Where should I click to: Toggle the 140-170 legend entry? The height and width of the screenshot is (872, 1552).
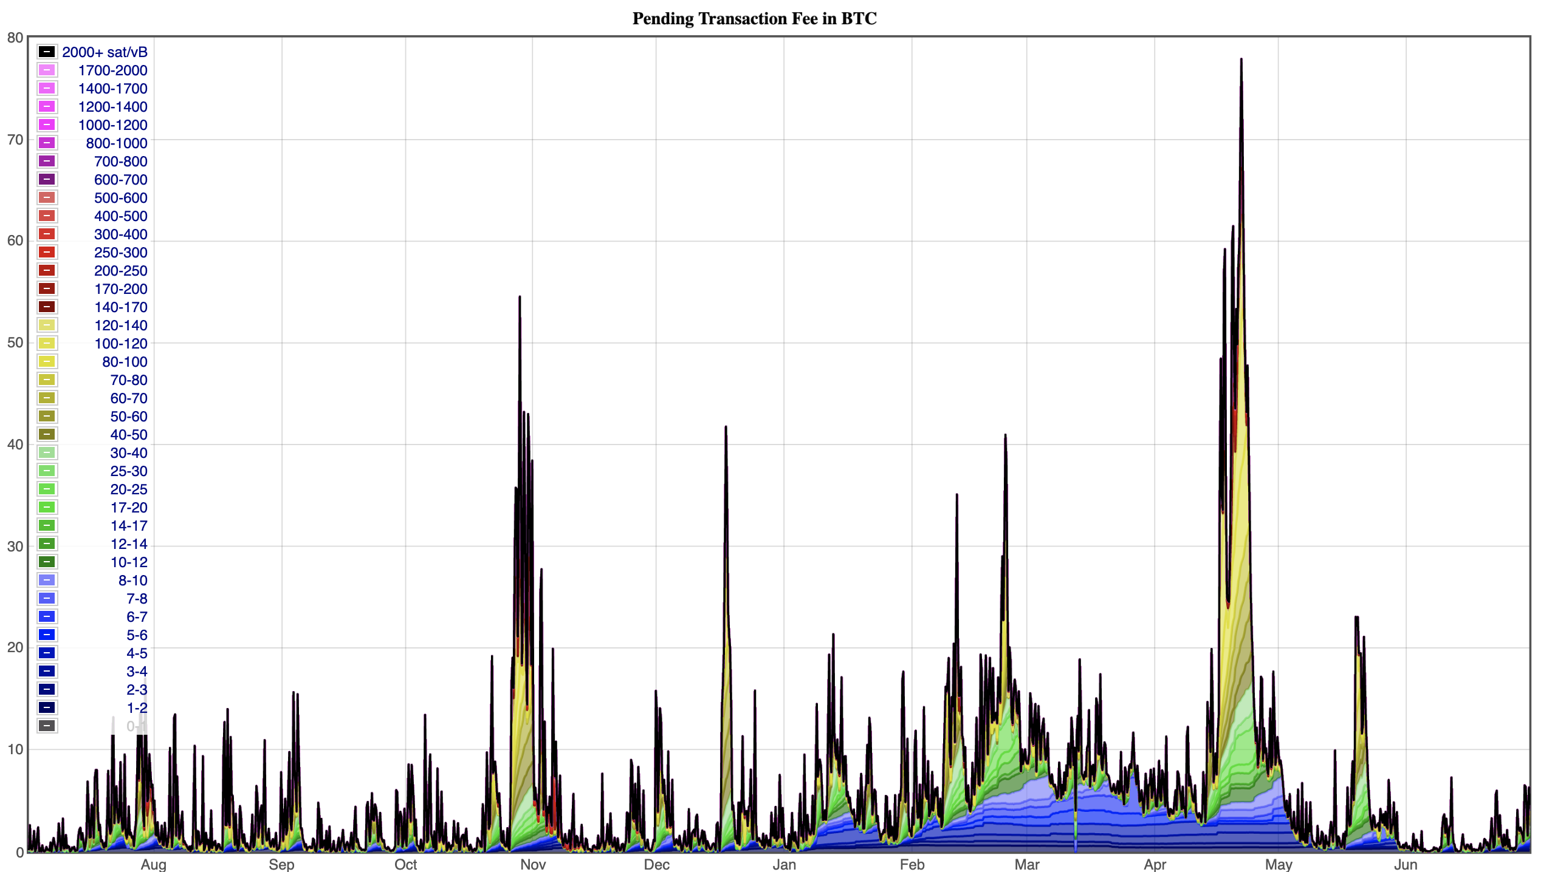pos(47,307)
